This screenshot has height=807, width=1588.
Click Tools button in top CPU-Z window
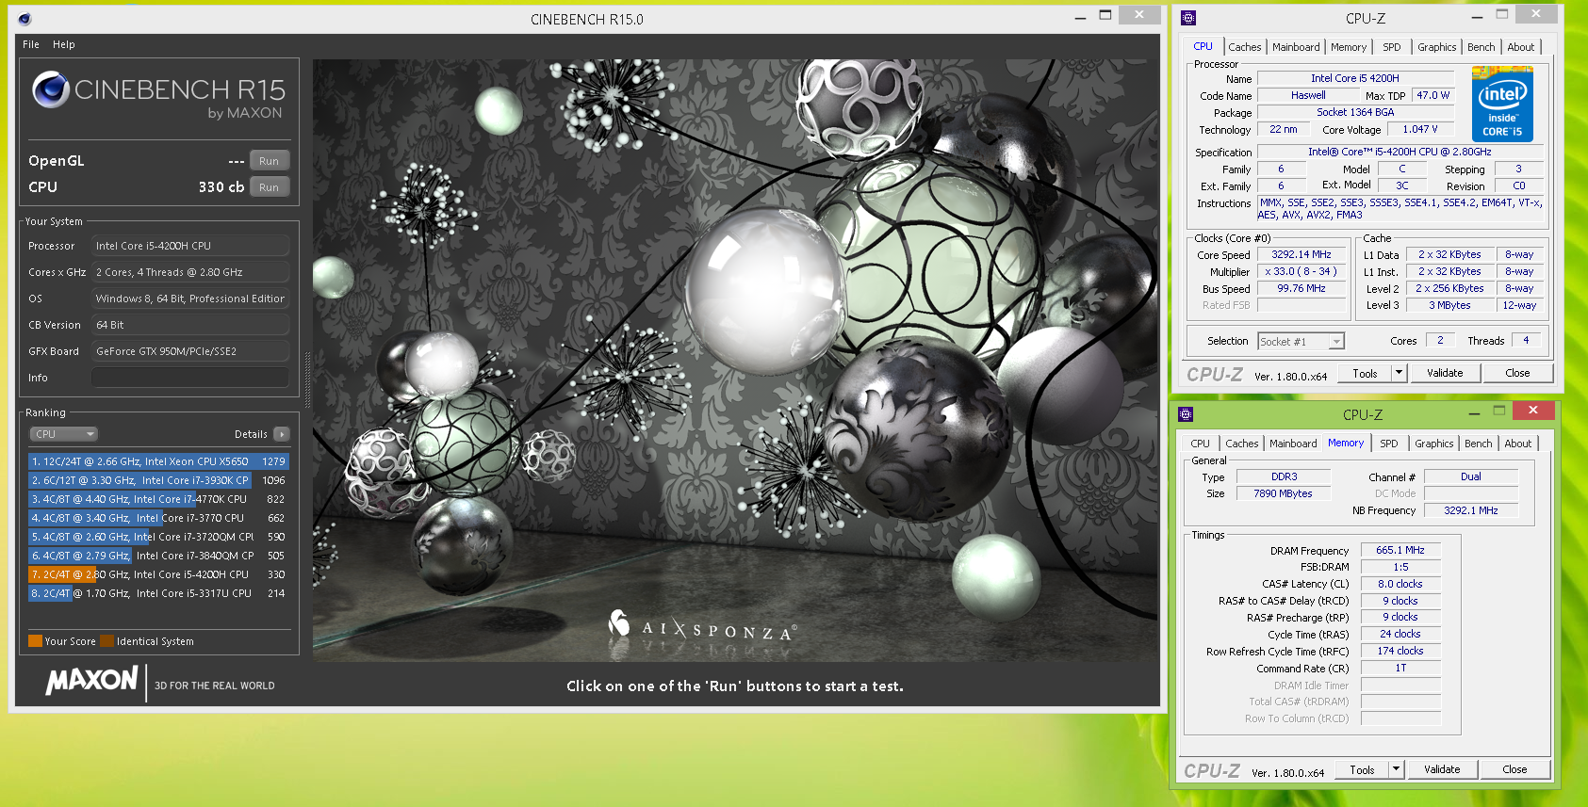[x=1365, y=373]
